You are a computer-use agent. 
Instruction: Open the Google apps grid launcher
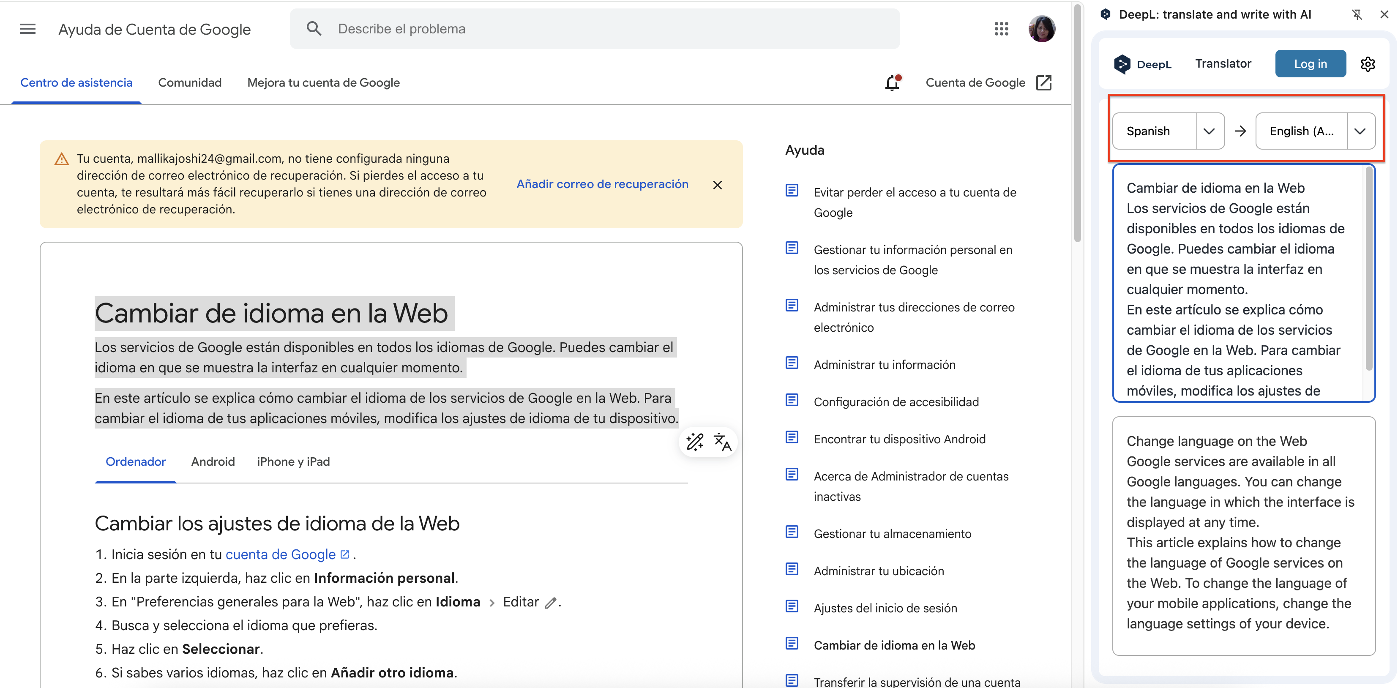click(x=1001, y=29)
